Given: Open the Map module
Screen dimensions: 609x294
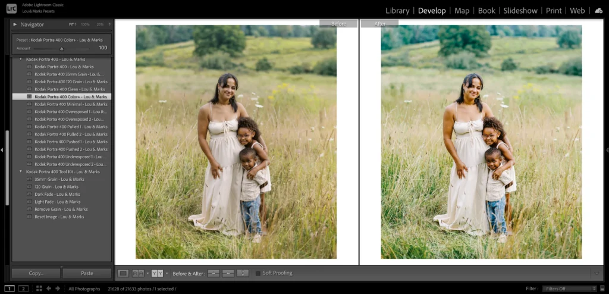Looking at the screenshot, I should 462,11.
